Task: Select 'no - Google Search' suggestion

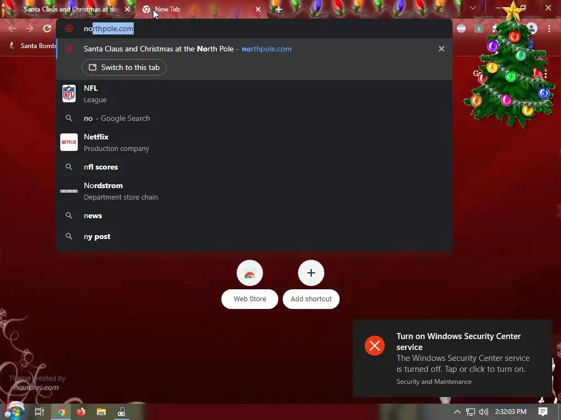Action: pos(254,118)
